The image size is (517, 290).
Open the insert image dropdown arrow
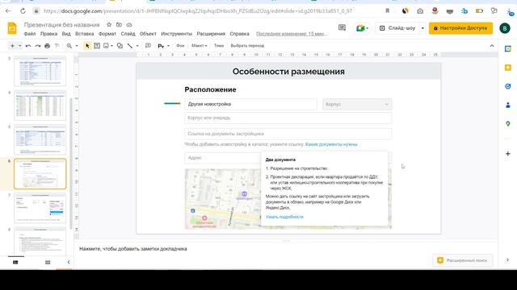pyautogui.click(x=111, y=46)
